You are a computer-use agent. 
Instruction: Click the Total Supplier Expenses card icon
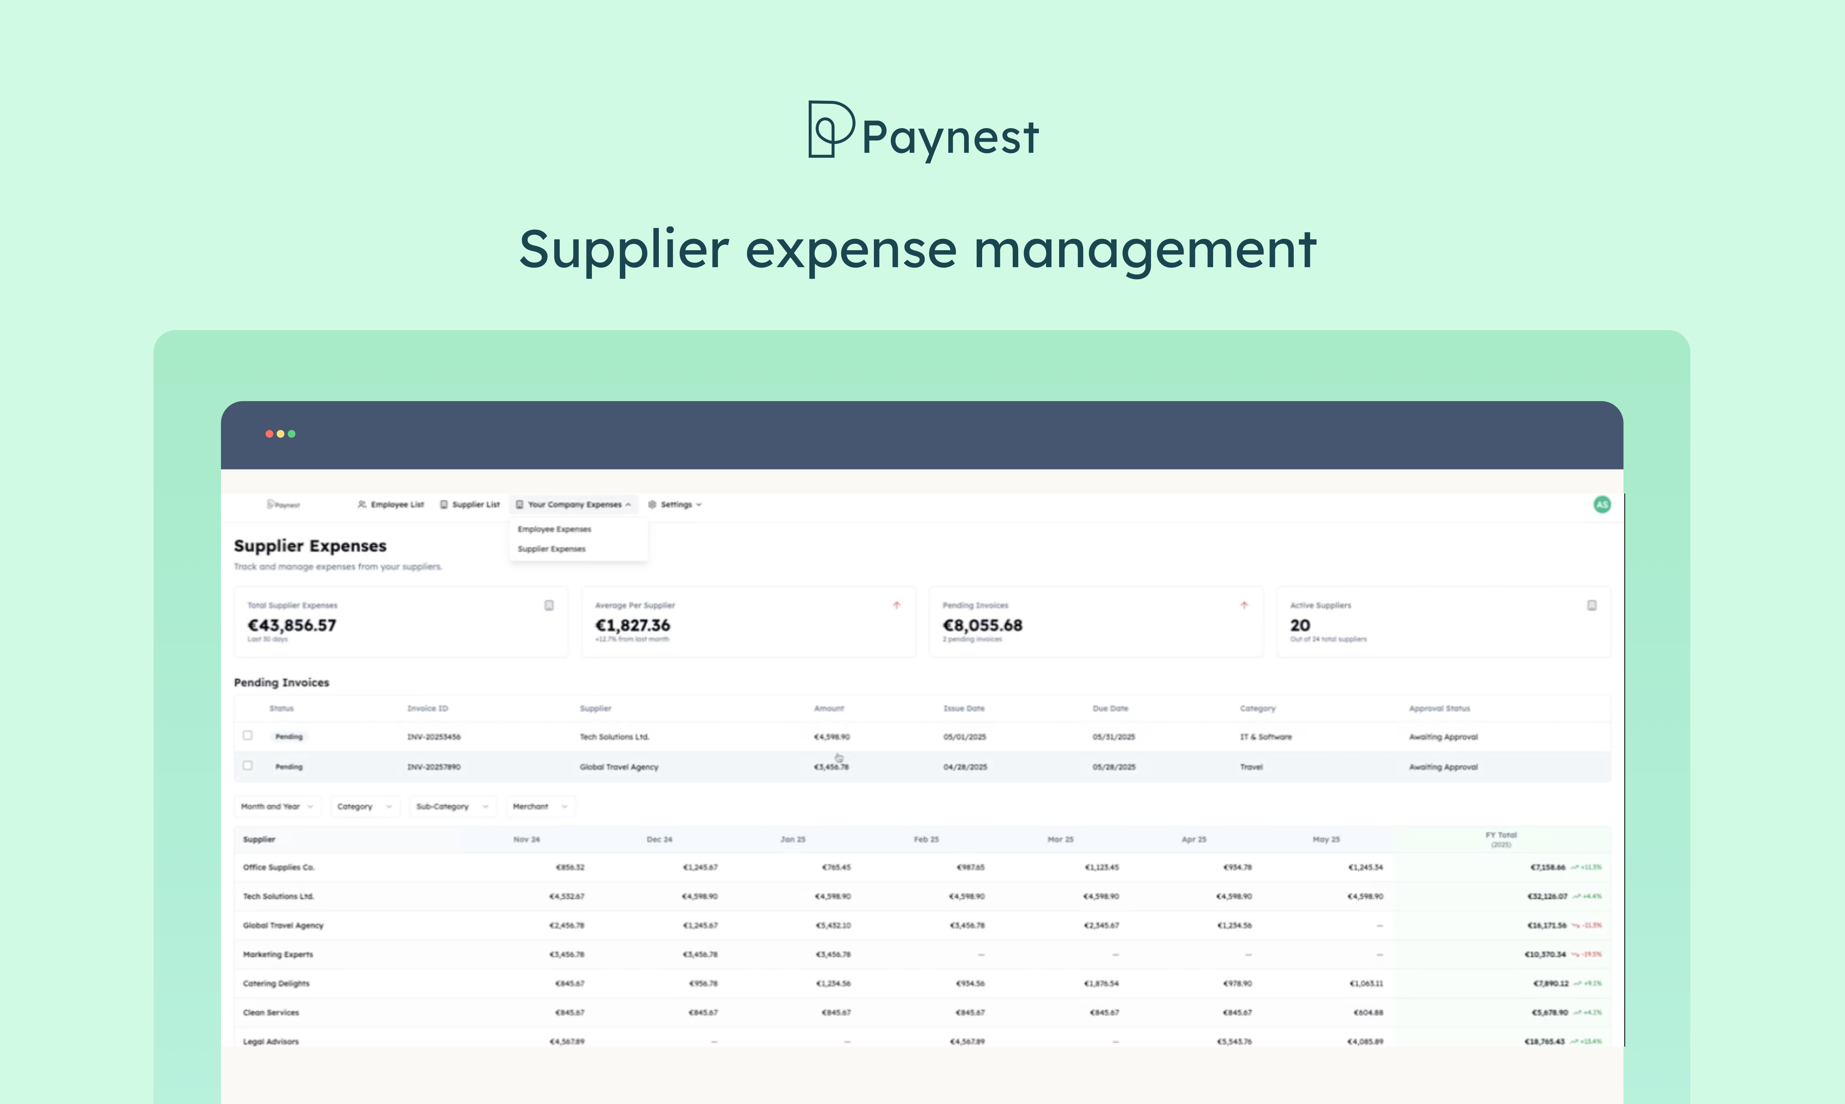tap(549, 606)
